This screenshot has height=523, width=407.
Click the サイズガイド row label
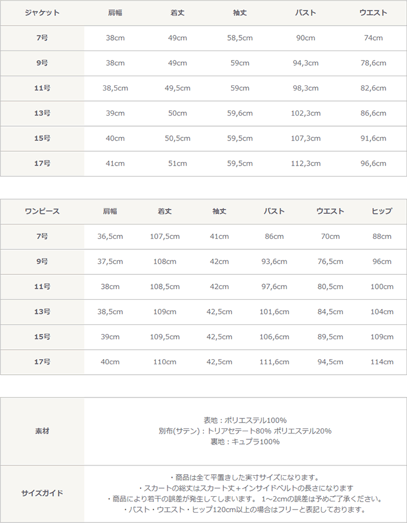tap(42, 493)
